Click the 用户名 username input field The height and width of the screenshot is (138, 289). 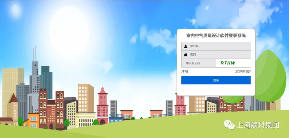pos(216,46)
